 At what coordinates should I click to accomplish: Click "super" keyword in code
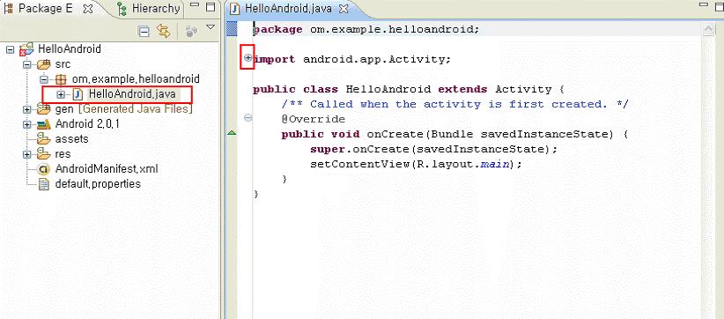[328, 149]
